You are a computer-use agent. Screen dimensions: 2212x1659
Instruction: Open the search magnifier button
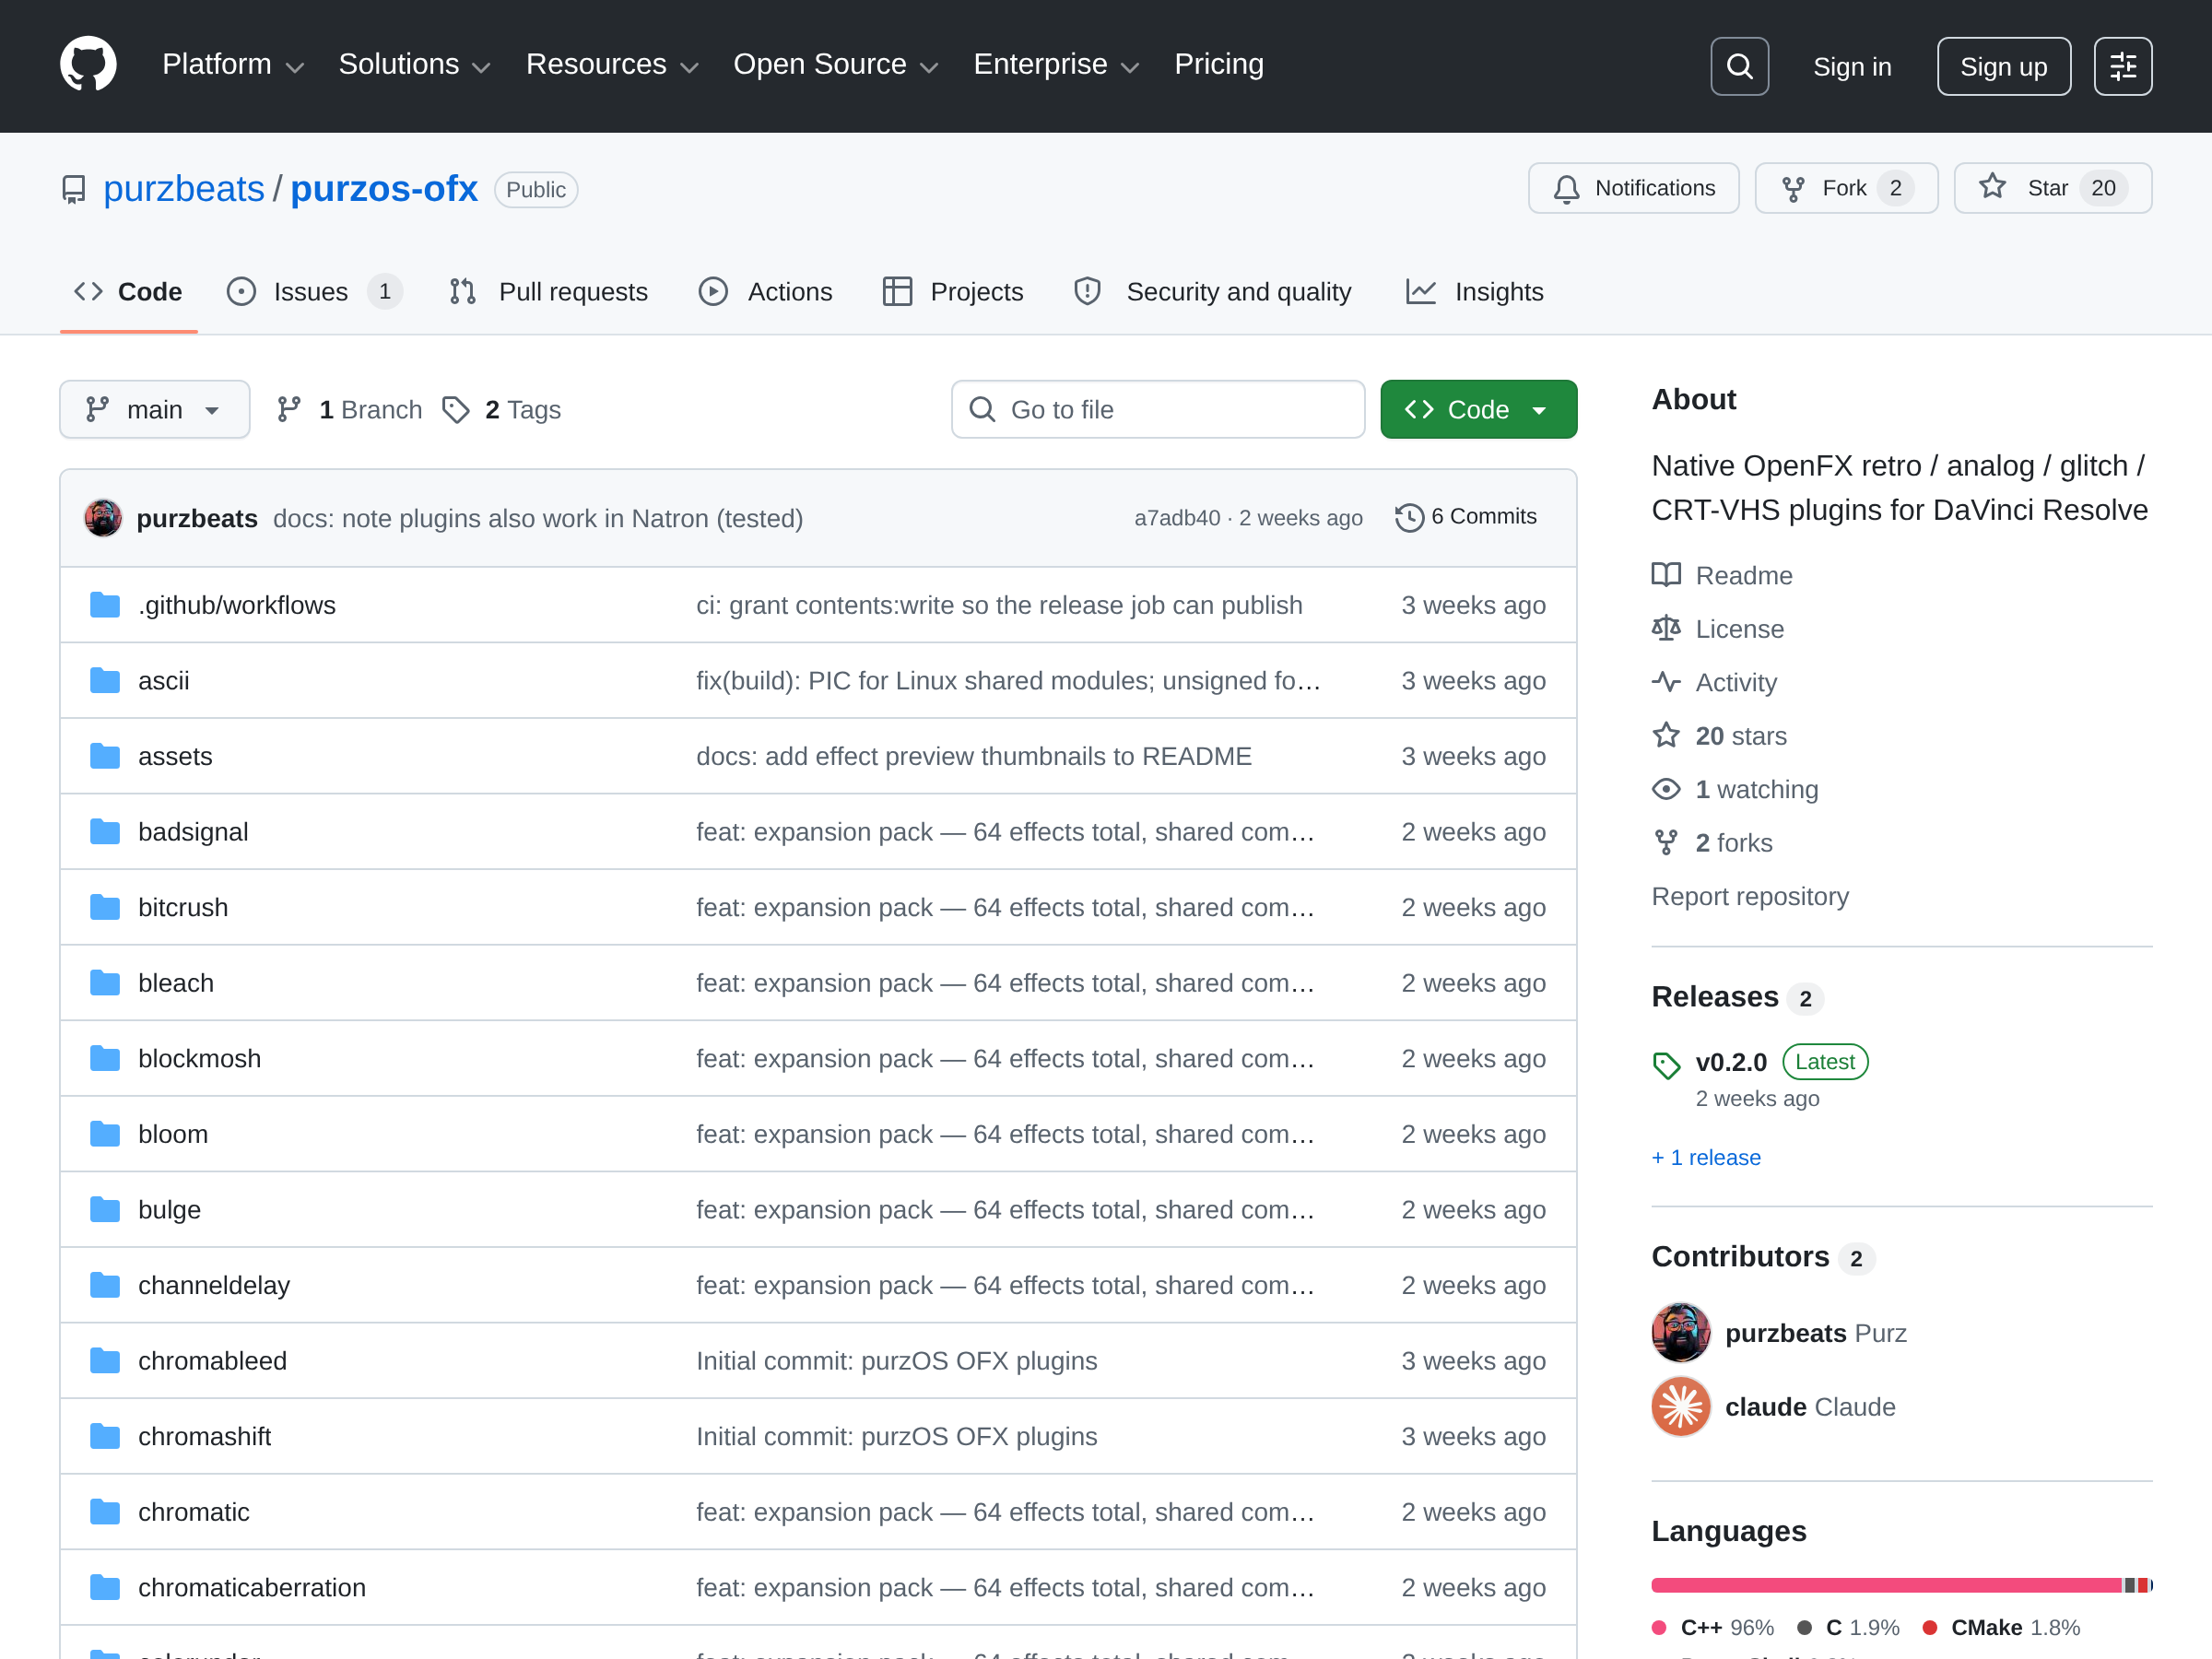(1739, 66)
